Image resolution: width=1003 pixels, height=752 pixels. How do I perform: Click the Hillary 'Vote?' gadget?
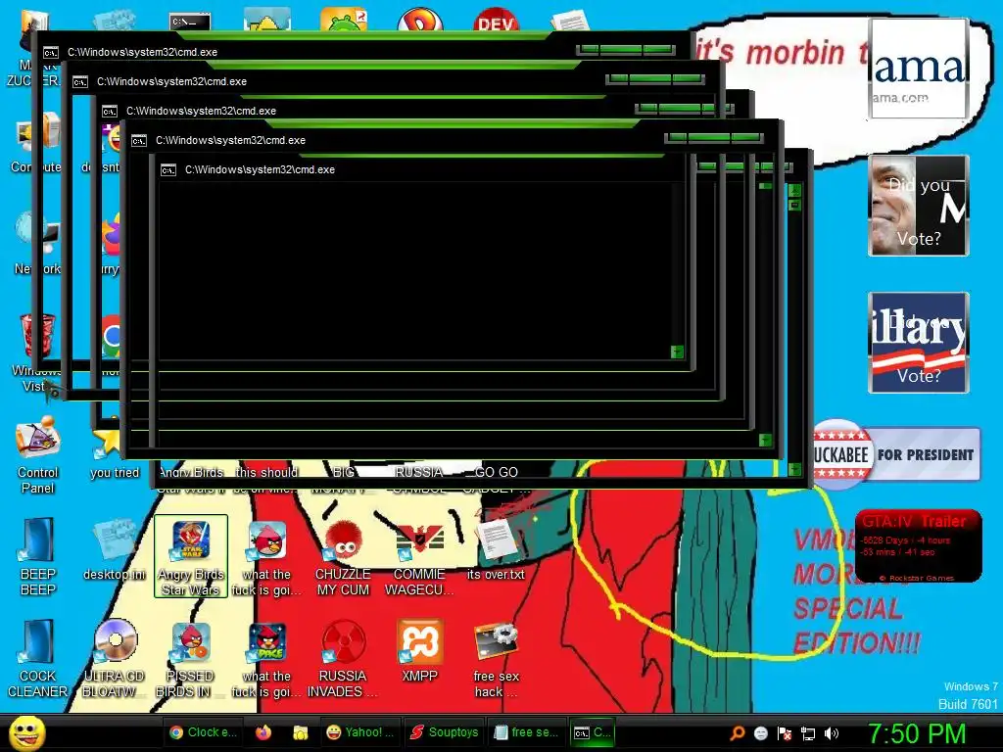click(919, 342)
